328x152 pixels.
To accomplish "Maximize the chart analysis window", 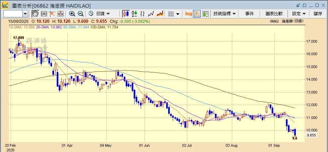I will (x=317, y=5).
